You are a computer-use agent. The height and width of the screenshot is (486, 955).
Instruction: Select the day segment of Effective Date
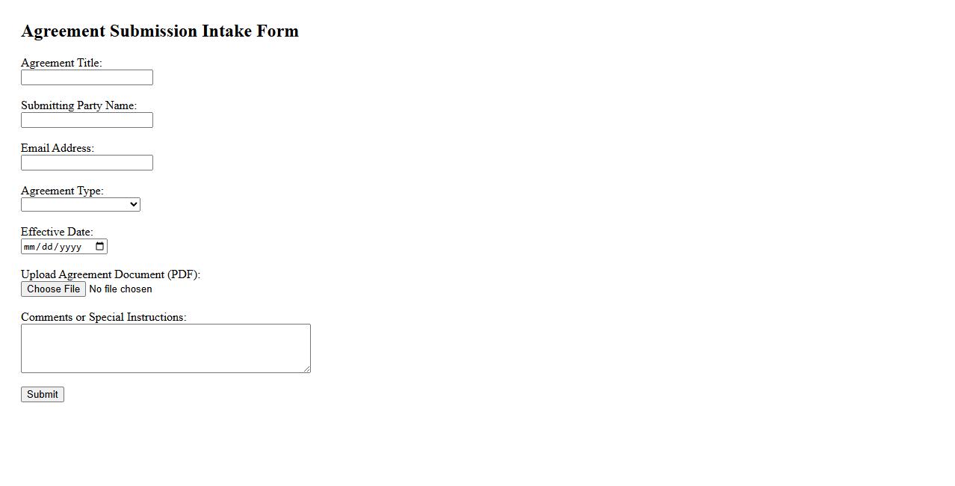click(x=48, y=247)
